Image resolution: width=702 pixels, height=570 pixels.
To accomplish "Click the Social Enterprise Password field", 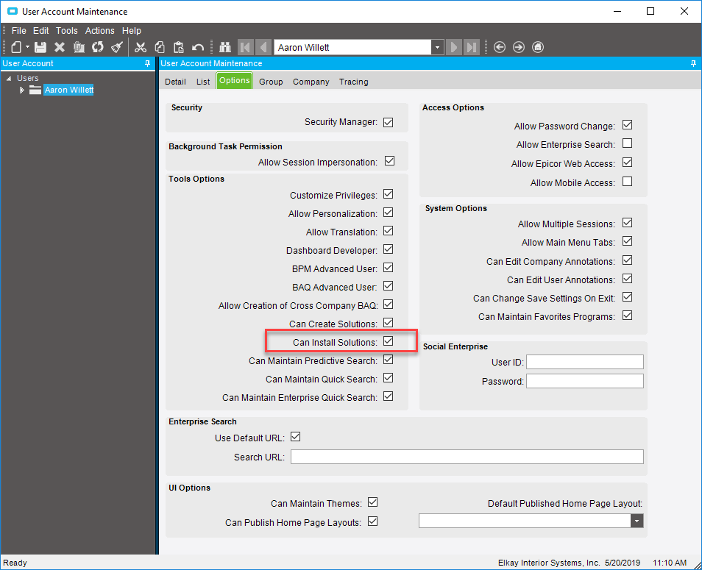I will [585, 381].
